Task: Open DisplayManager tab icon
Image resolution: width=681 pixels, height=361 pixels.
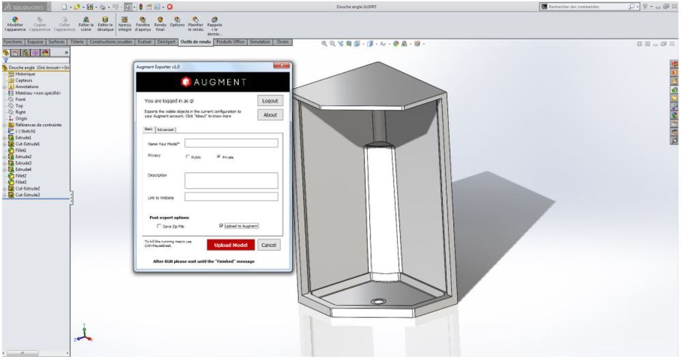Action: click(45, 53)
